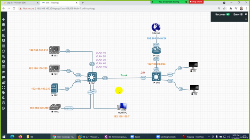Click the zoom magnifier sidebar icon
The image size is (250, 140).
(x=4, y=56)
